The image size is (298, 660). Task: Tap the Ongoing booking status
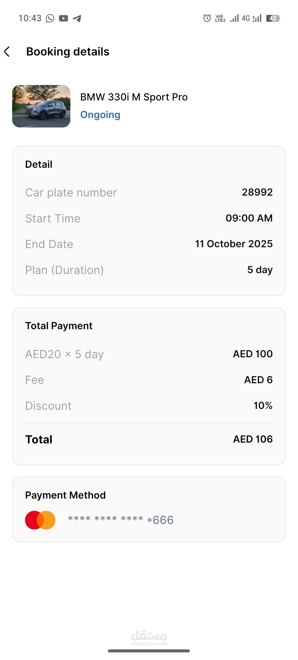click(100, 115)
